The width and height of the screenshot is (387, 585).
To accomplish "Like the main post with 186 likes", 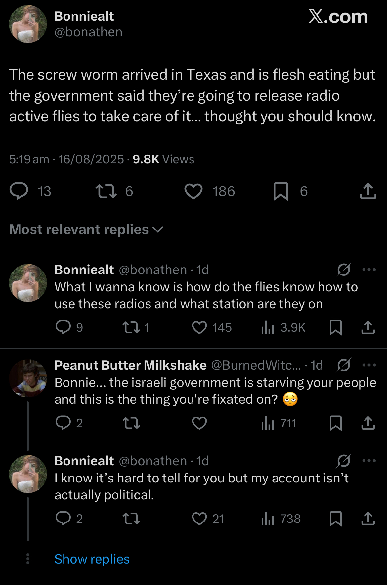I will coord(193,191).
